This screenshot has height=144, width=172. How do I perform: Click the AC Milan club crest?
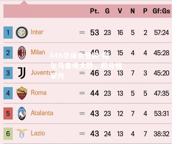coord(22,53)
